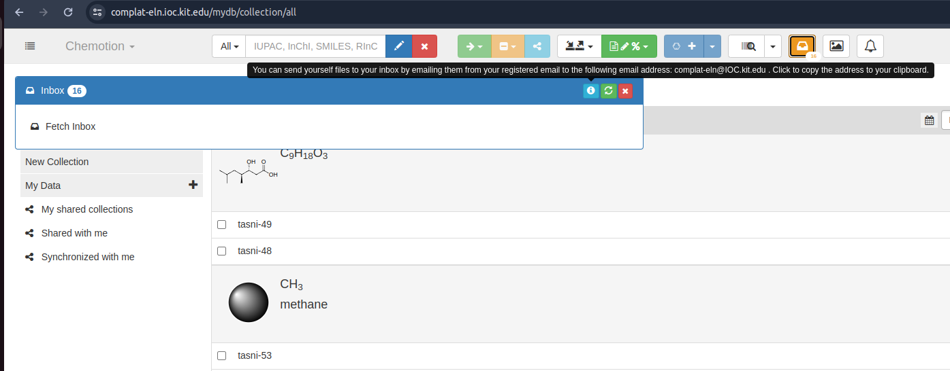Open Shared with me collections
950x371 pixels.
pos(74,233)
